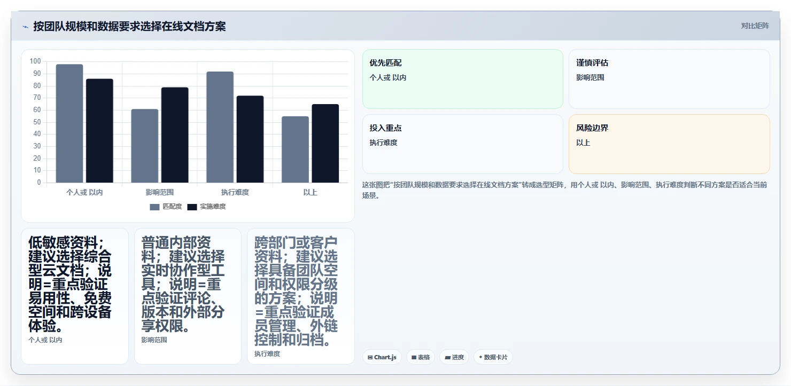
Task: Toggle the 匹配度 legend color swatch
Action: (x=154, y=207)
